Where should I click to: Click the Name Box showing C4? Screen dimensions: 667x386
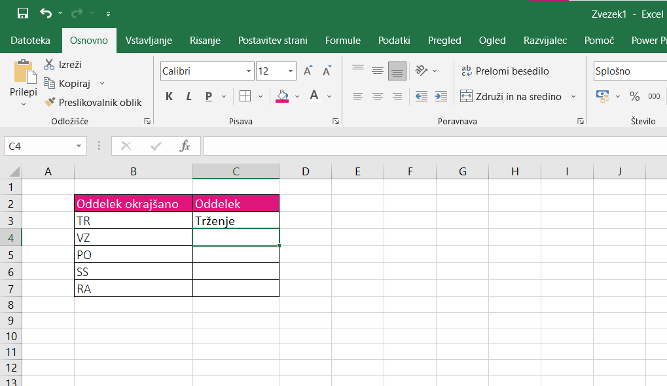click(45, 147)
